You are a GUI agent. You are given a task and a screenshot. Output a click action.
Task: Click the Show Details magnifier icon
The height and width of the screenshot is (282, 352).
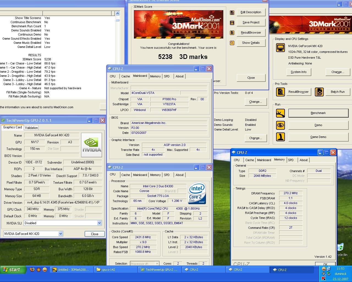coord(232,43)
